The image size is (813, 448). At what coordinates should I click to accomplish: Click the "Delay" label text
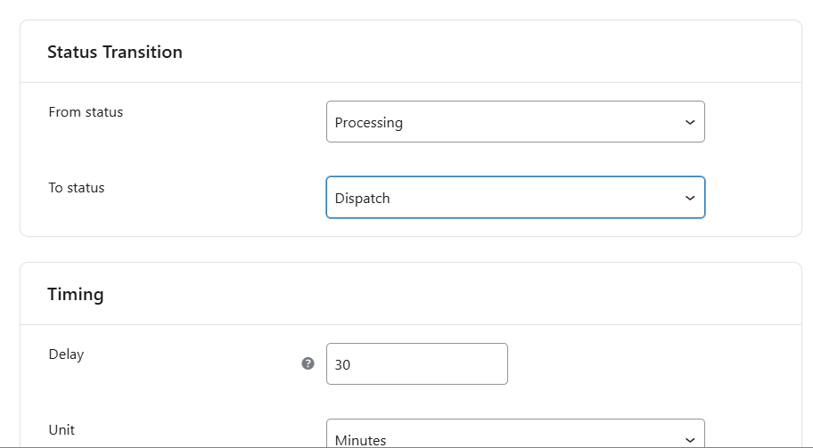(x=66, y=354)
